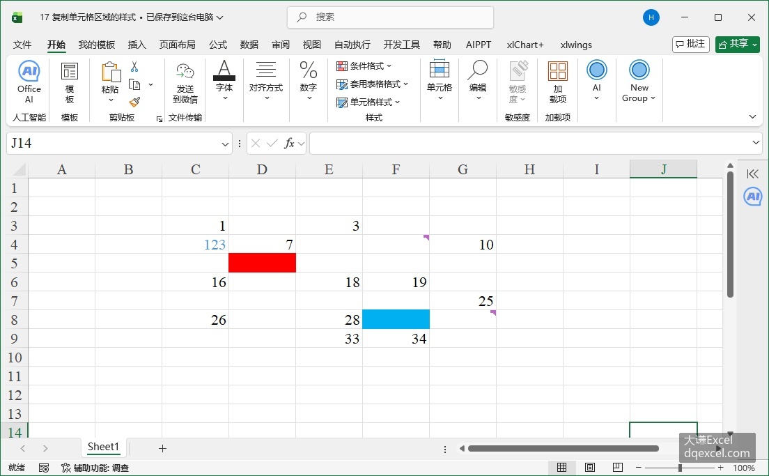Click the Excel app icon in title bar

coord(17,17)
